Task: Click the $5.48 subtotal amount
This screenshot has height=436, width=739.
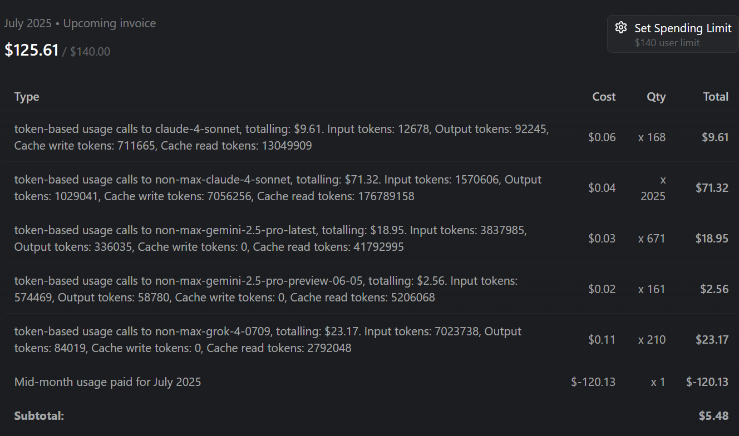Action: 713,416
